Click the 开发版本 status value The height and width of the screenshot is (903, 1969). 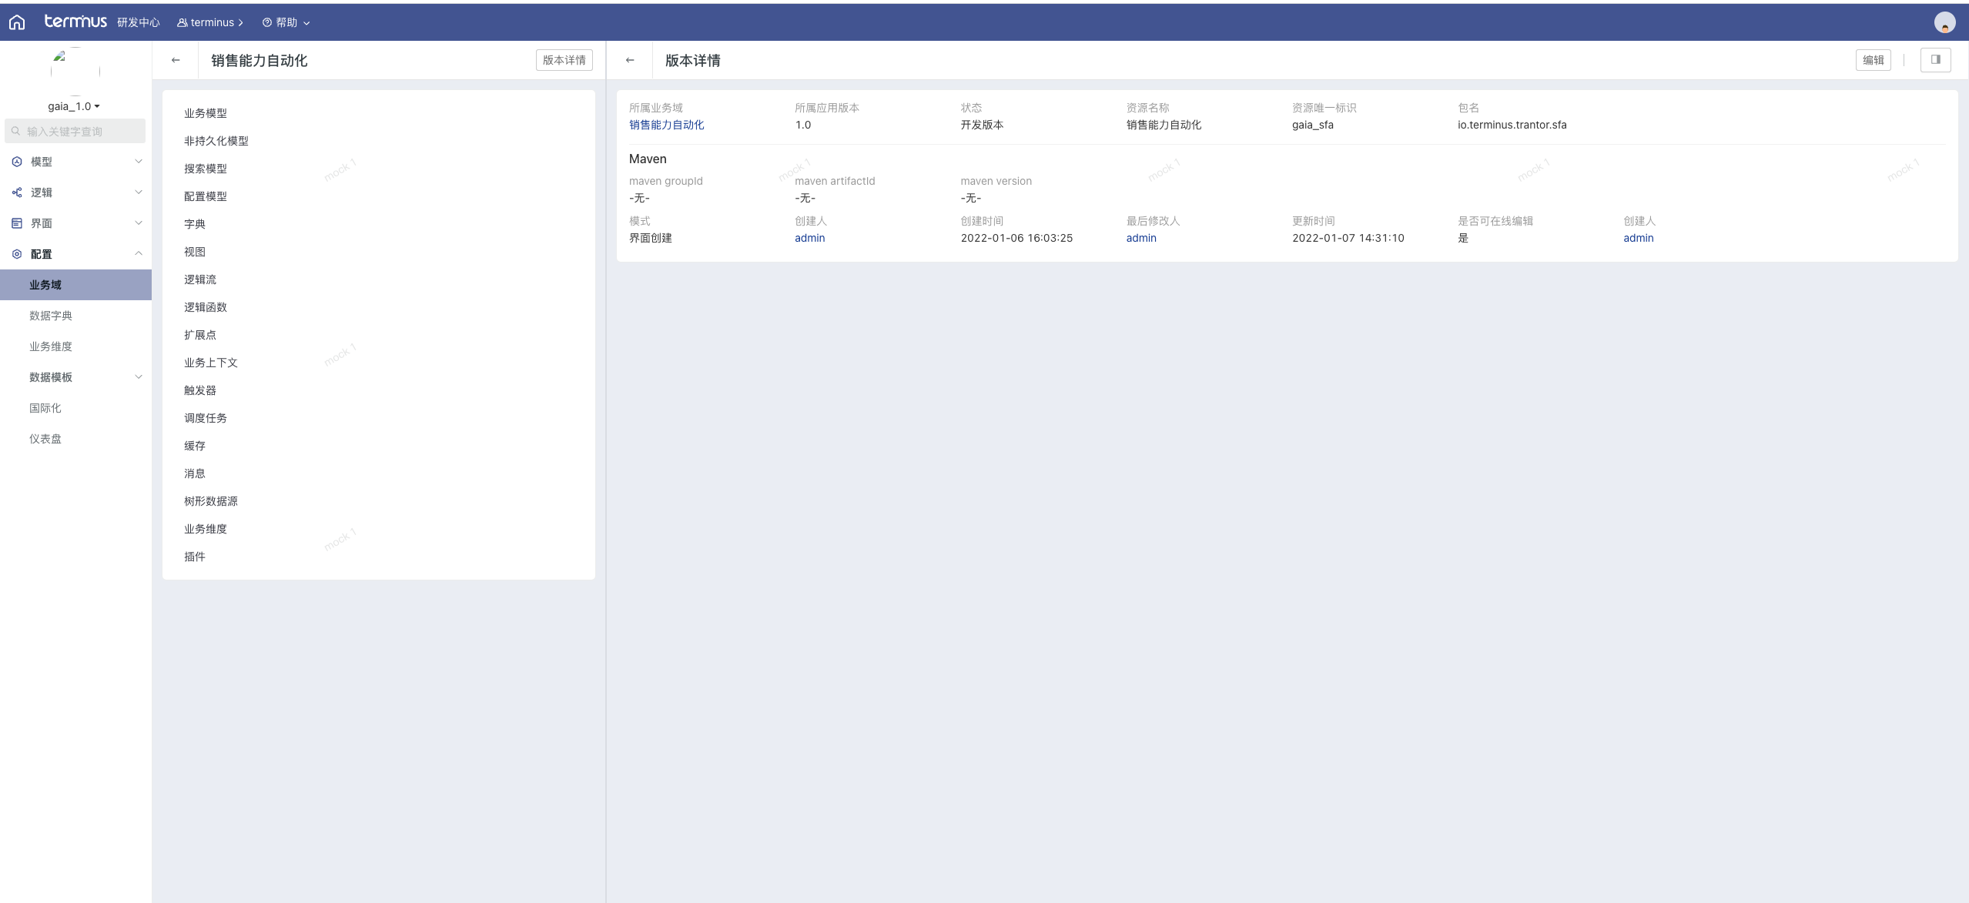(x=982, y=125)
